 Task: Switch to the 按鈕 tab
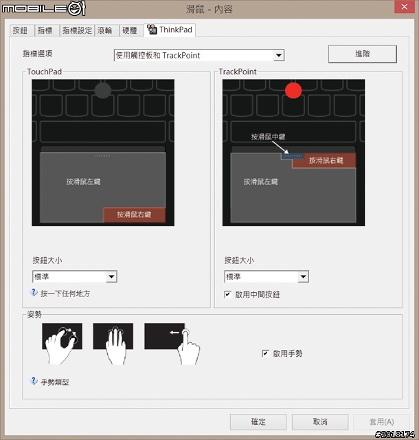pos(22,30)
